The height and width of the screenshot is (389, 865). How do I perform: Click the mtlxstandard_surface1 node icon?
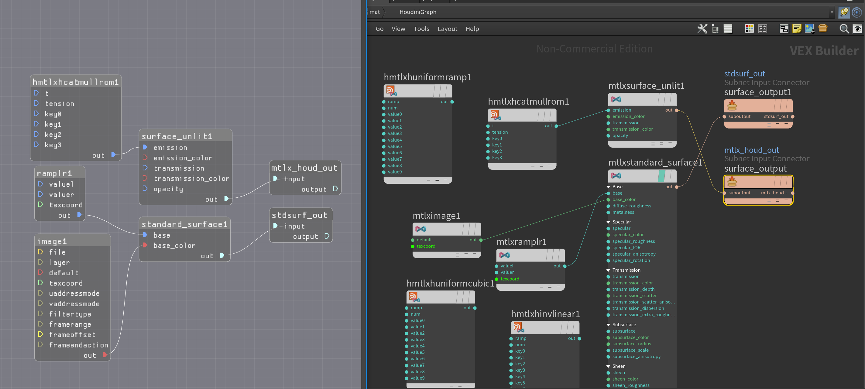[x=616, y=176]
